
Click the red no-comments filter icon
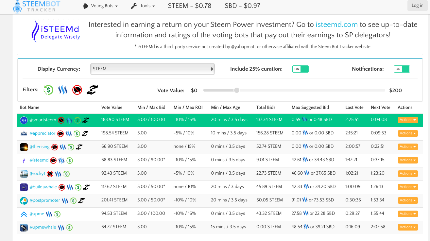coord(77,90)
